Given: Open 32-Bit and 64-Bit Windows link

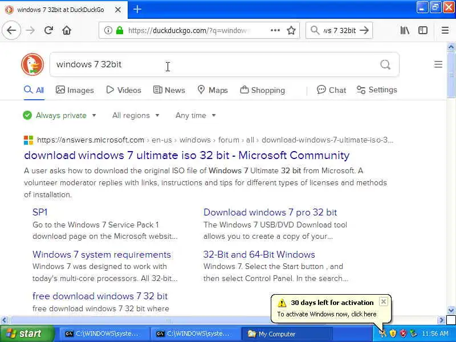Looking at the screenshot, I should click(259, 254).
